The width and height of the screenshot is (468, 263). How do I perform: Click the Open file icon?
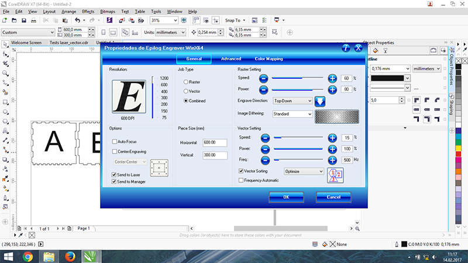tap(14, 20)
